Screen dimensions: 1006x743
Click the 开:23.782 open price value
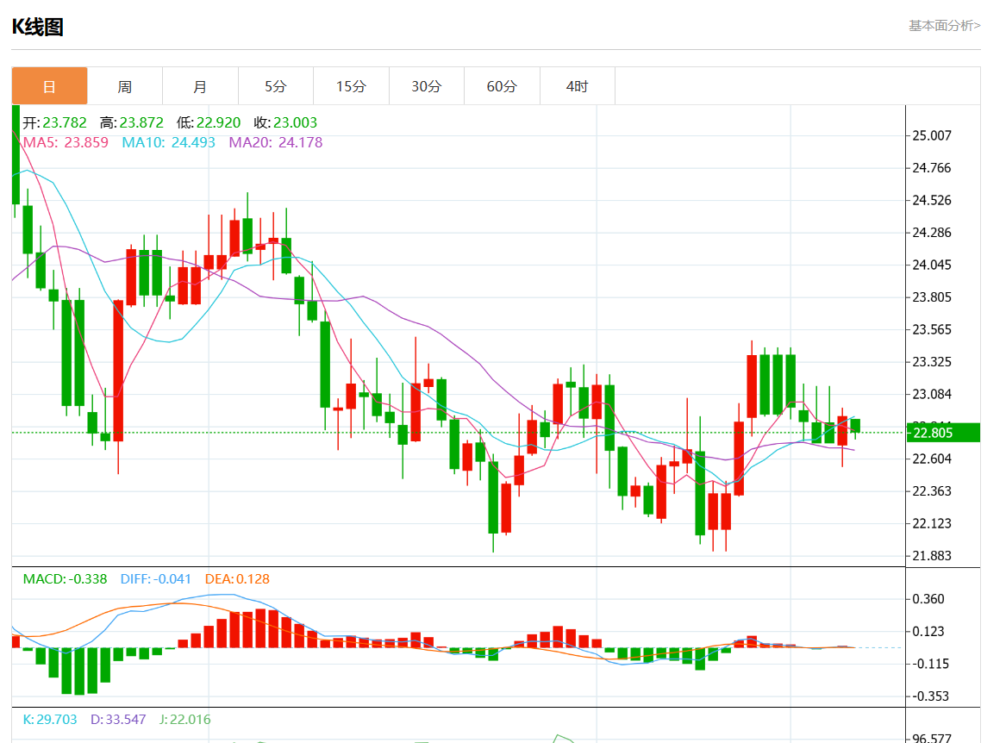[54, 122]
